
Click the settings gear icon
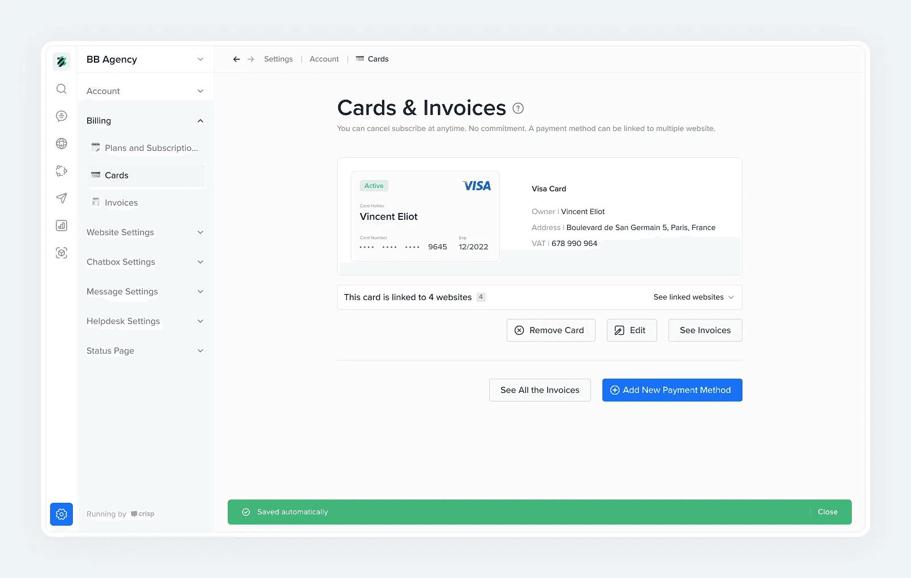pos(61,514)
